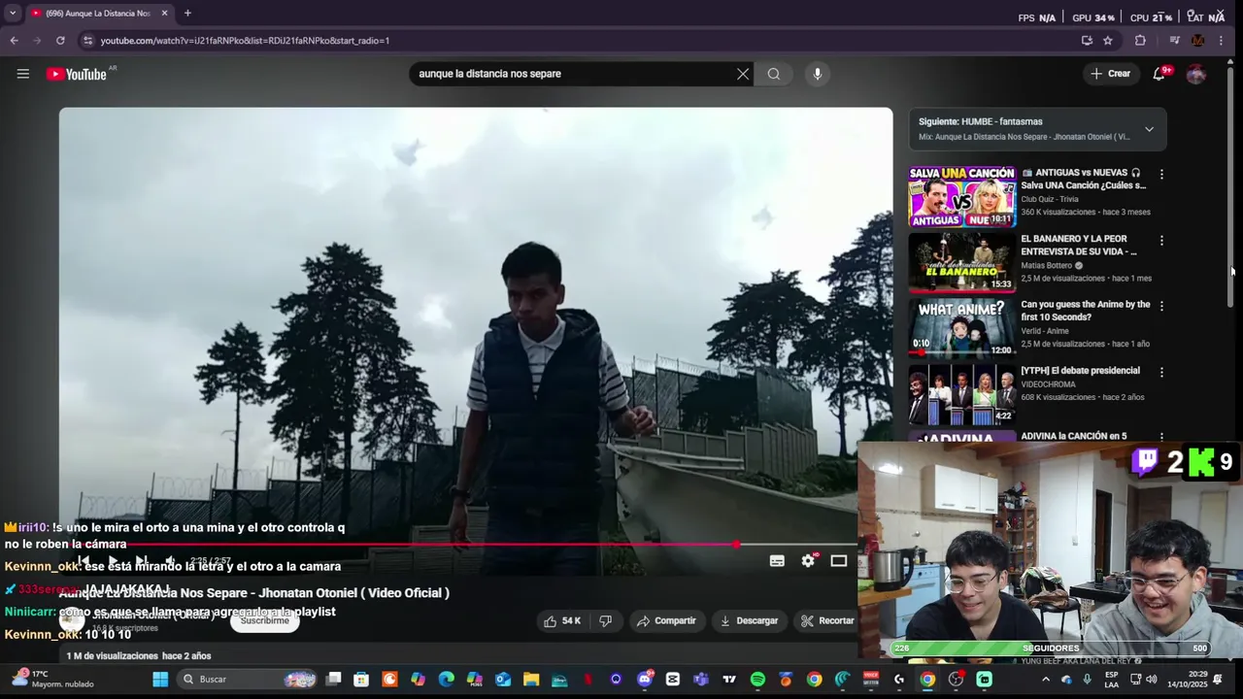1243x699 pixels.
Task: Start voice search with the microphone
Action: tap(817, 74)
